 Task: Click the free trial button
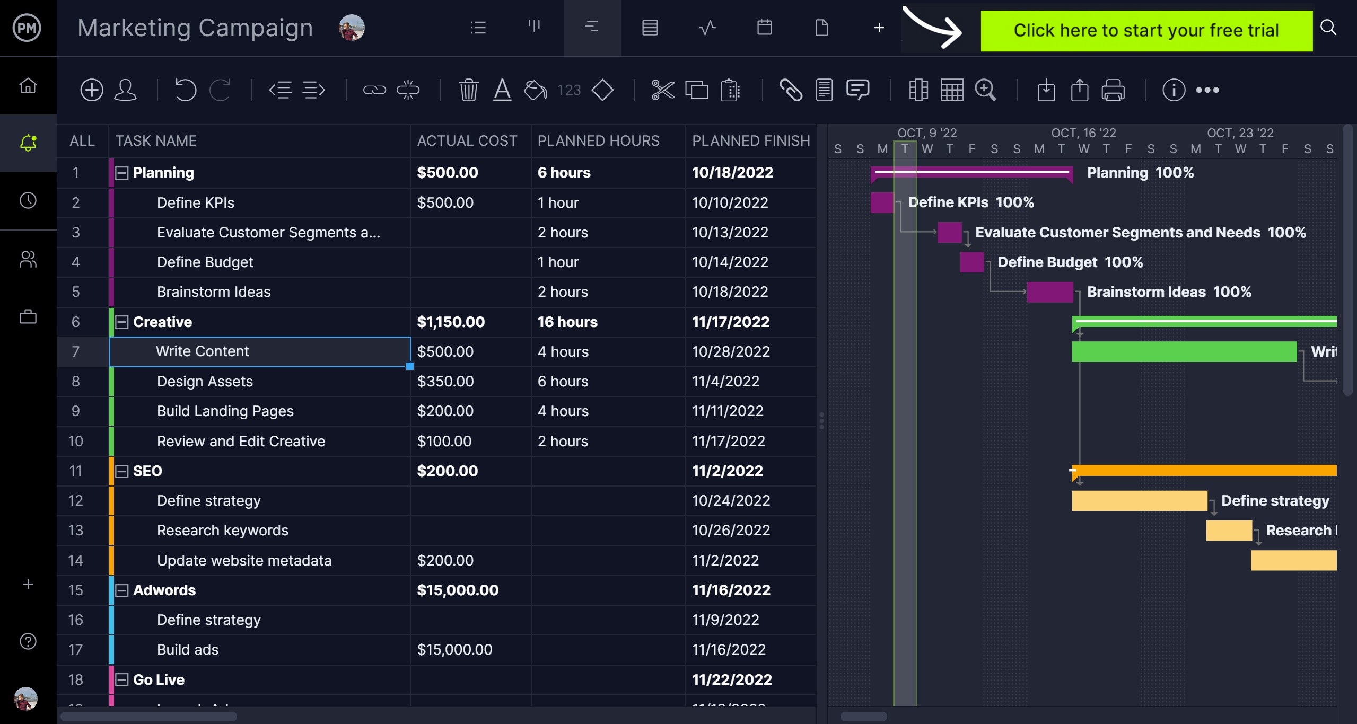[x=1147, y=30]
